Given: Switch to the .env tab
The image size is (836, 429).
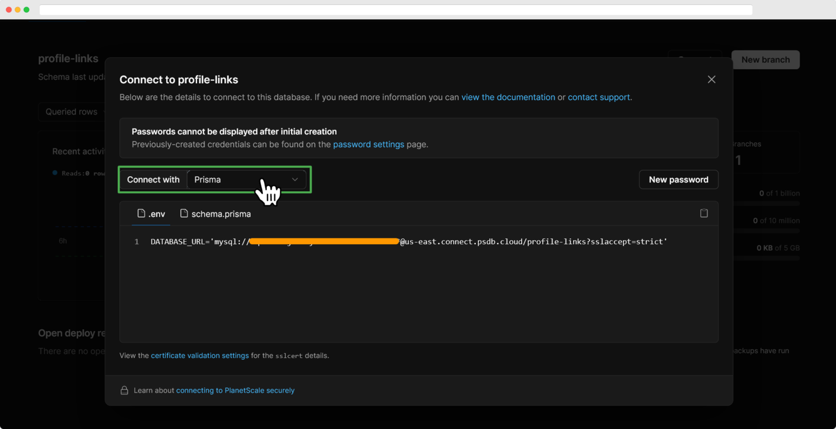Looking at the screenshot, I should click(151, 214).
